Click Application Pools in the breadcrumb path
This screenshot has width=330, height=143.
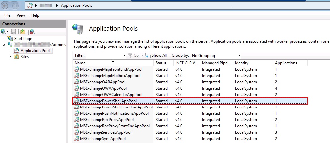pyautogui.click(x=76, y=5)
